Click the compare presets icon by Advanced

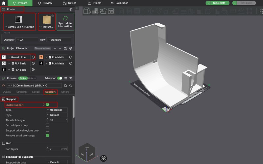[x=71, y=78]
